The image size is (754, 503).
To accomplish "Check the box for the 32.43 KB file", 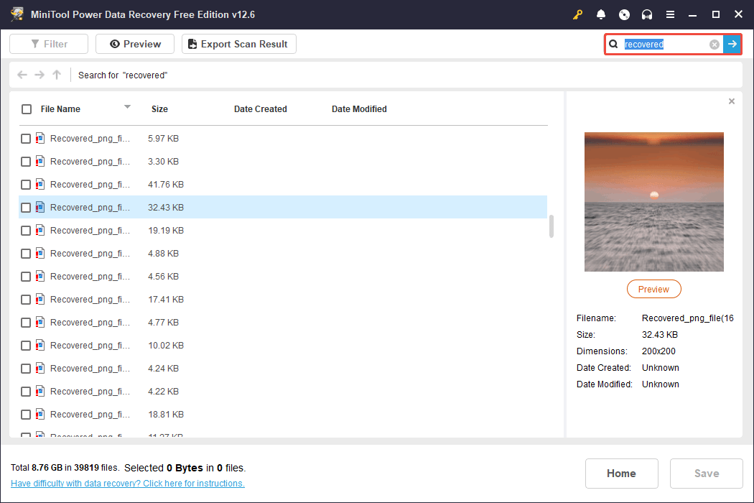I will pos(26,208).
